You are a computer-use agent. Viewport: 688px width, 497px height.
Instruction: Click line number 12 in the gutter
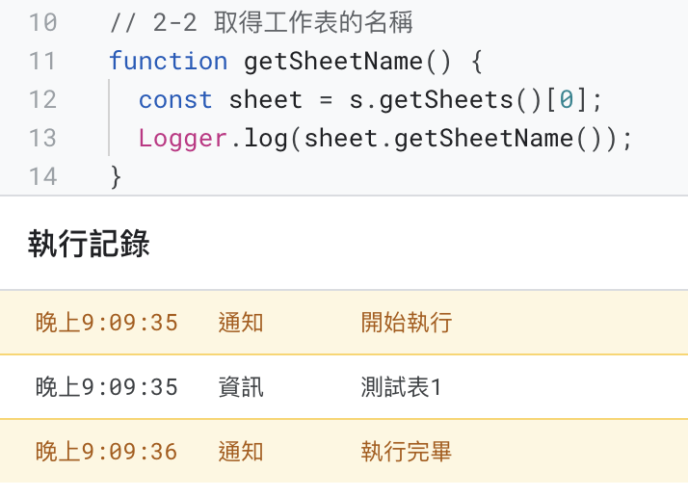pyautogui.click(x=42, y=99)
